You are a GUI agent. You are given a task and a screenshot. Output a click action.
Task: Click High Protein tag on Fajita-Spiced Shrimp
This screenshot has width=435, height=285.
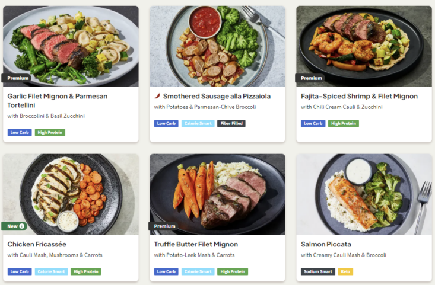click(344, 123)
